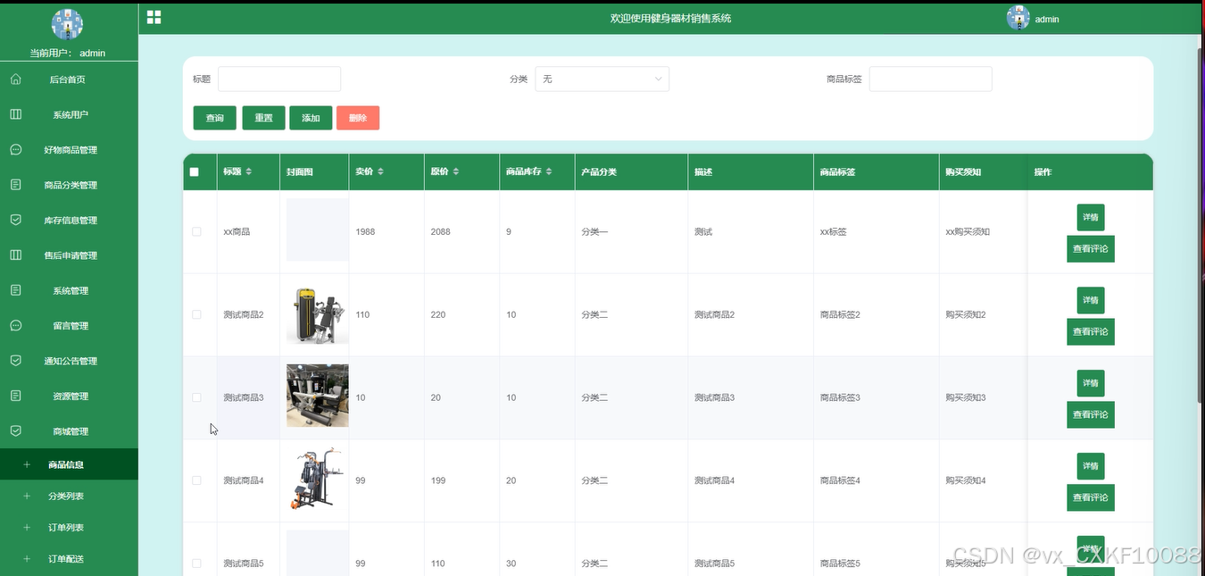Viewport: 1205px width, 576px height.
Task: Expand 留言管理 sidebar menu
Action: pyautogui.click(x=69, y=326)
